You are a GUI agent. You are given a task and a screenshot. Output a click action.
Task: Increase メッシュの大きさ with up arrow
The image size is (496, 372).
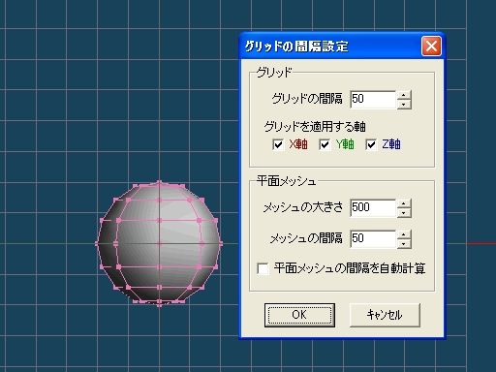(x=404, y=203)
